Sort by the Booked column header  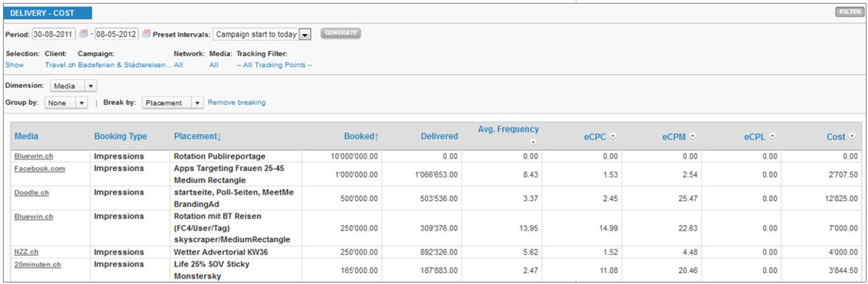point(361,136)
